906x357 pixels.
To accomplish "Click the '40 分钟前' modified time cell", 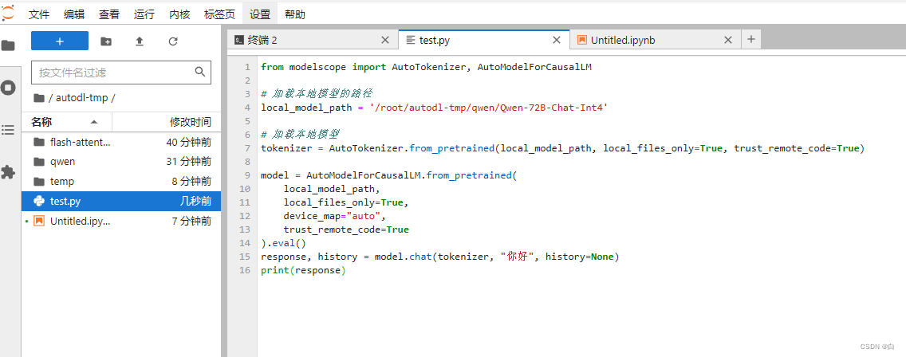I will pyautogui.click(x=188, y=142).
